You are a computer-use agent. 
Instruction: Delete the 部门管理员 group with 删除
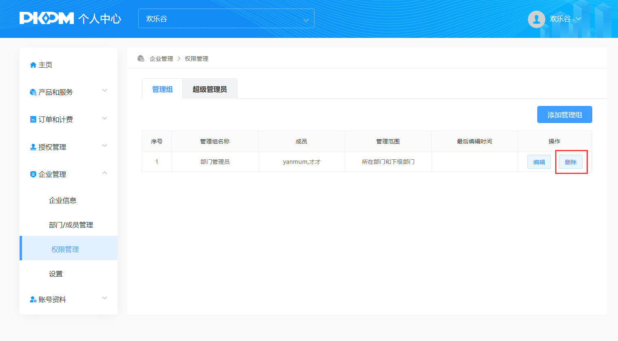point(570,162)
